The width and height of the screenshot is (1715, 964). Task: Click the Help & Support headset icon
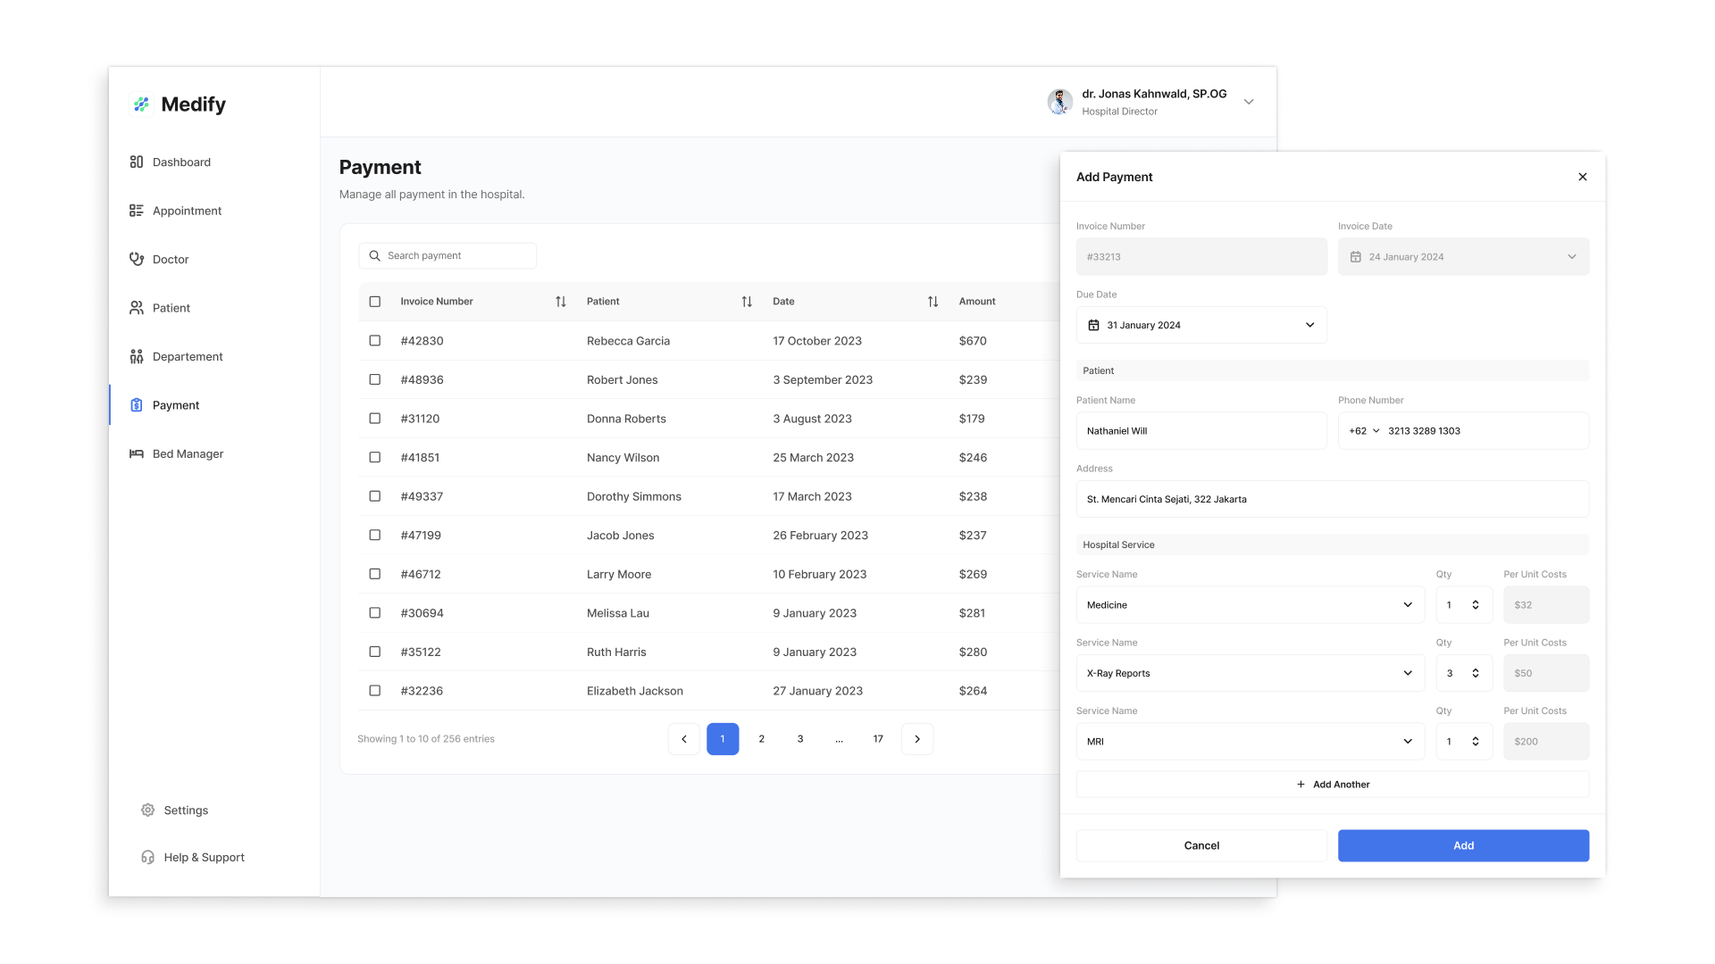point(147,857)
